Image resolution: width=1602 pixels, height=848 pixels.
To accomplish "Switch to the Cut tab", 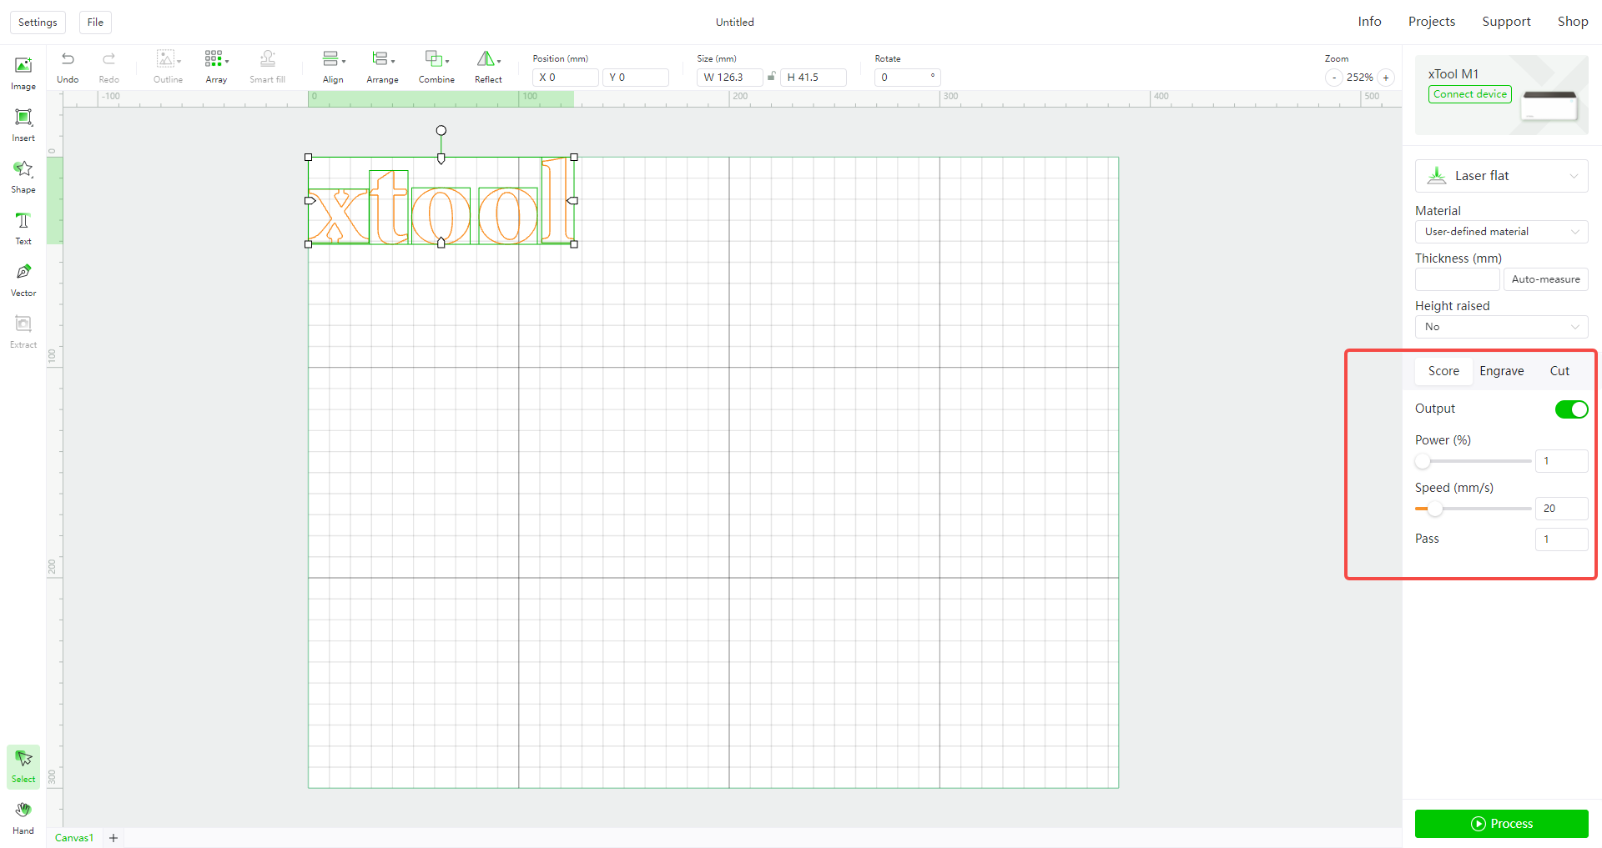I will pos(1559,371).
